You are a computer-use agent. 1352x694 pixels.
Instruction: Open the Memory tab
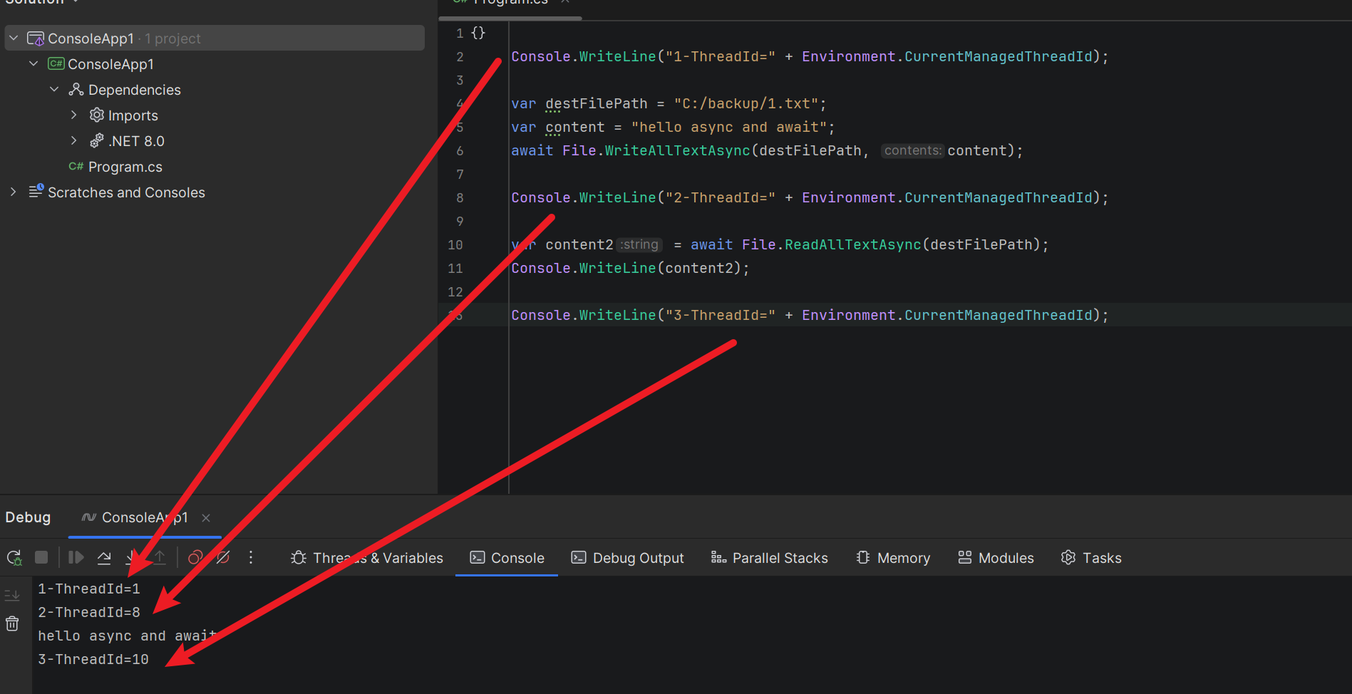point(893,558)
